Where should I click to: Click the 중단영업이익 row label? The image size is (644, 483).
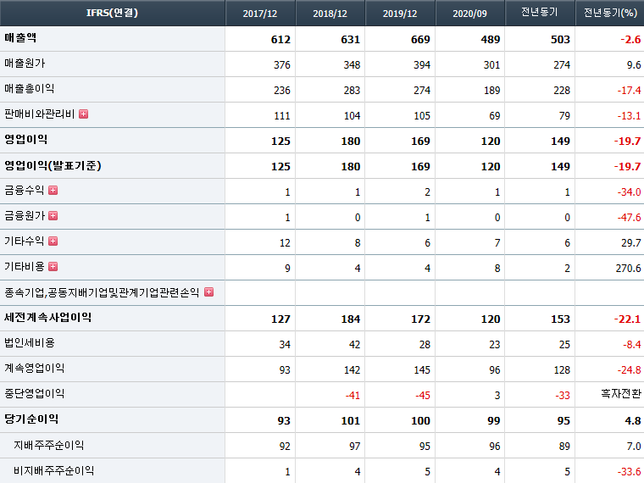point(34,393)
